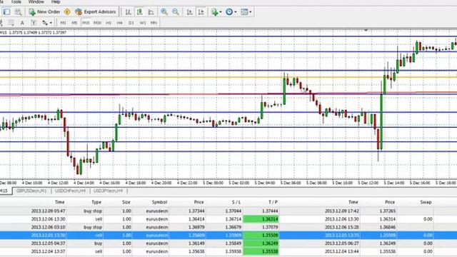The image size is (457, 257).
Task: Expand the Arrows tool dropdown
Action: 51,23
